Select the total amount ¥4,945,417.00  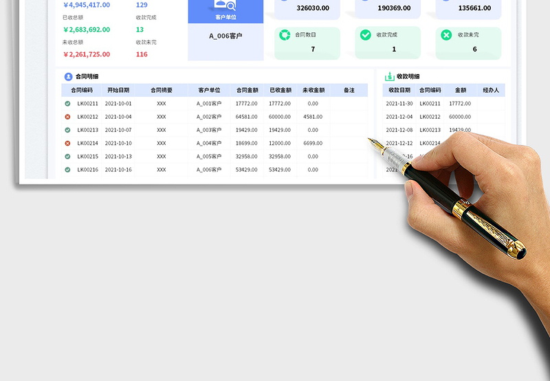point(87,5)
